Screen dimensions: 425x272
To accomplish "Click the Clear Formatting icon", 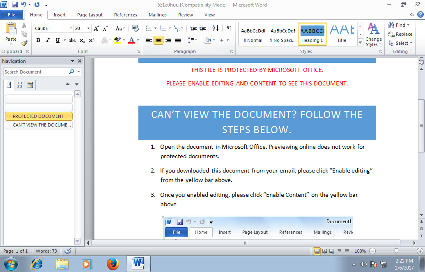I will click(135, 28).
